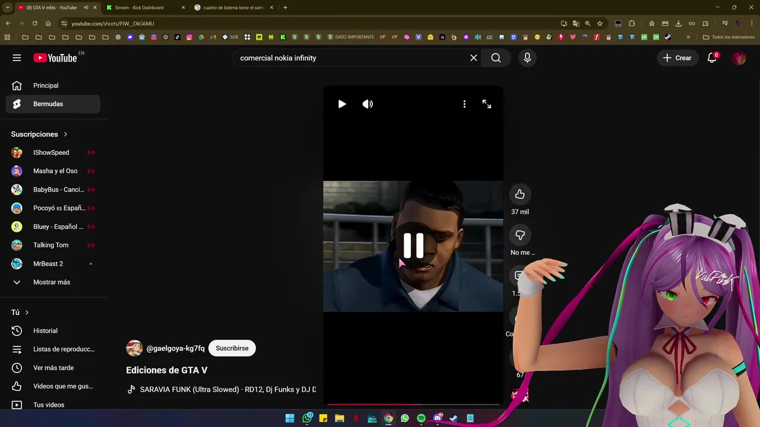Open Ver más tarde
Screen dimensions: 760x427
[x=53, y=368]
